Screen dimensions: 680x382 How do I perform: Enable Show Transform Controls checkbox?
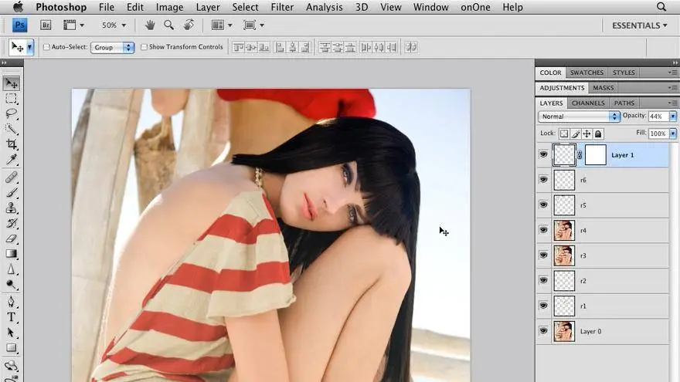(144, 47)
